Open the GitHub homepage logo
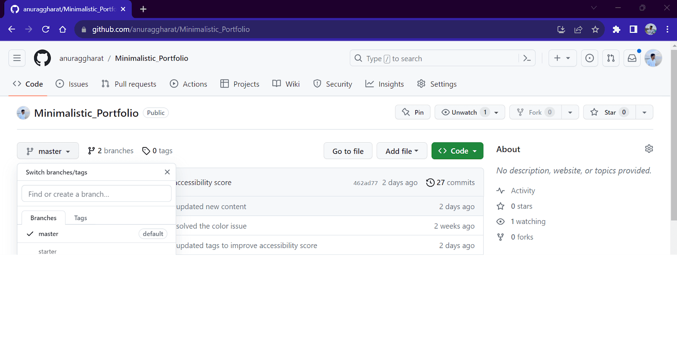677x356 pixels. coord(42,58)
